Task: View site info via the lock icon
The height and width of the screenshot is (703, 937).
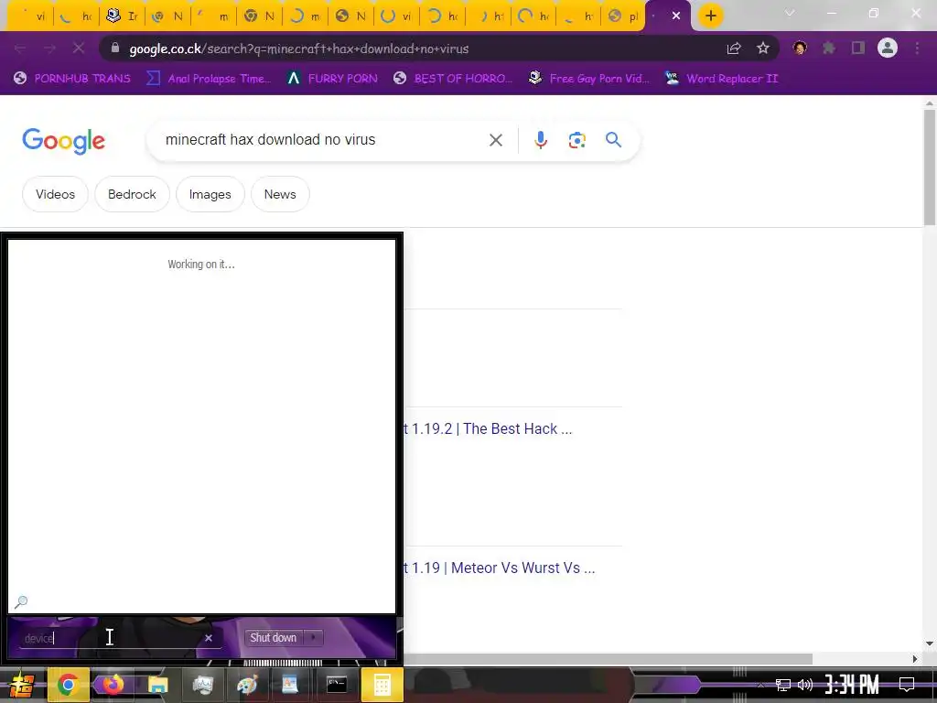Action: coord(115,49)
